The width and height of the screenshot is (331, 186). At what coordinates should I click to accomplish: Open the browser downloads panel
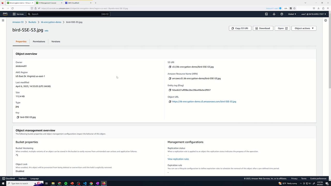click(319, 8)
